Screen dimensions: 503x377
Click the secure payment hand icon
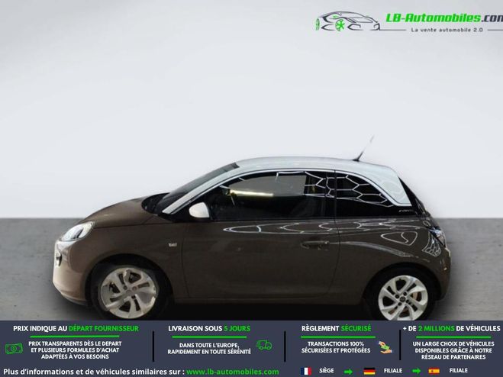pyautogui.click(x=385, y=347)
